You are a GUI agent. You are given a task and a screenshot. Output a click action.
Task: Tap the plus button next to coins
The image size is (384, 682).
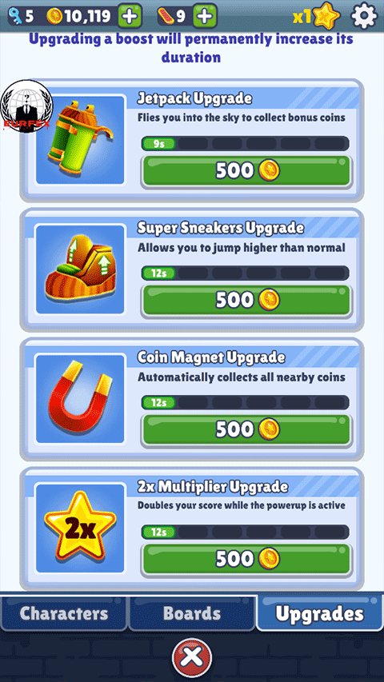pos(130,16)
